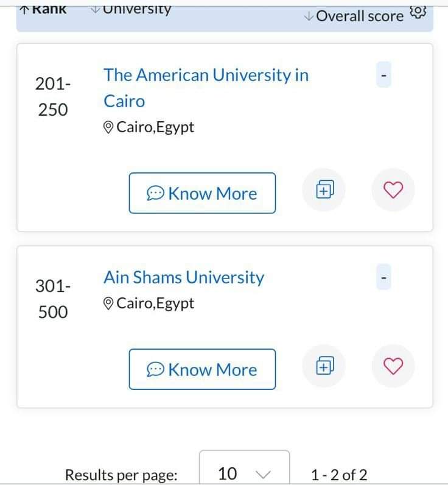Click the chat bubble icon in second Know More
Viewport: 448px width, 485px height.
[156, 370]
